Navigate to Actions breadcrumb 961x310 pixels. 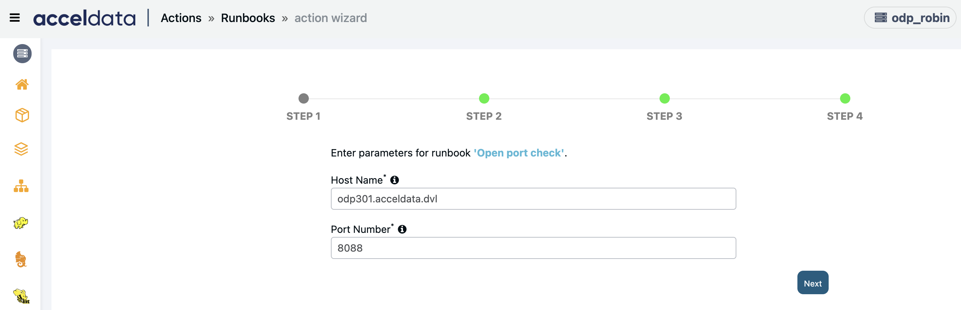click(181, 18)
